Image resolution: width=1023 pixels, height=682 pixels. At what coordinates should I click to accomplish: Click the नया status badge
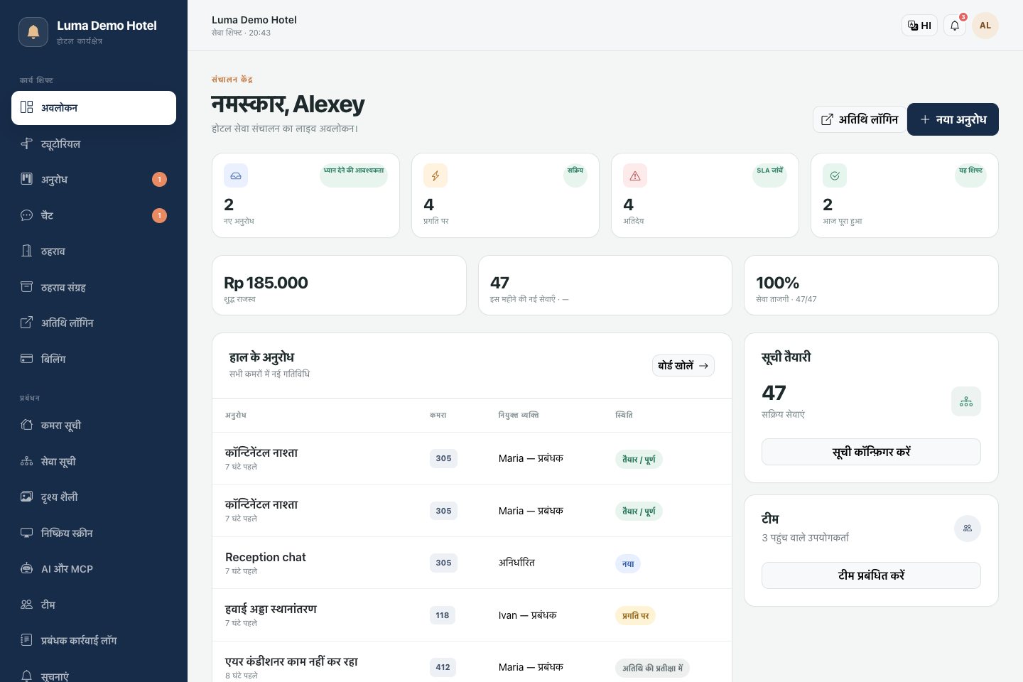[x=628, y=564]
